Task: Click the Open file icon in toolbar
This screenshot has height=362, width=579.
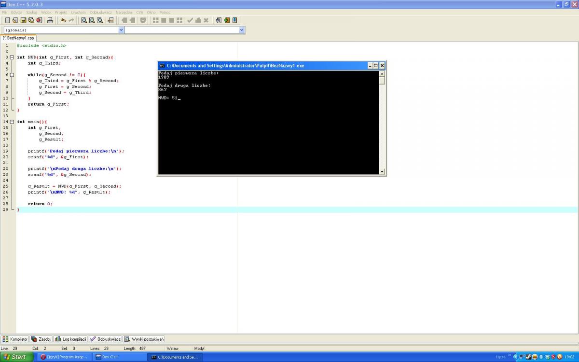Action: 15,20
